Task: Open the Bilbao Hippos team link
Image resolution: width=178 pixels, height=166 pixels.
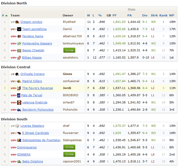Action: pyautogui.click(x=32, y=57)
